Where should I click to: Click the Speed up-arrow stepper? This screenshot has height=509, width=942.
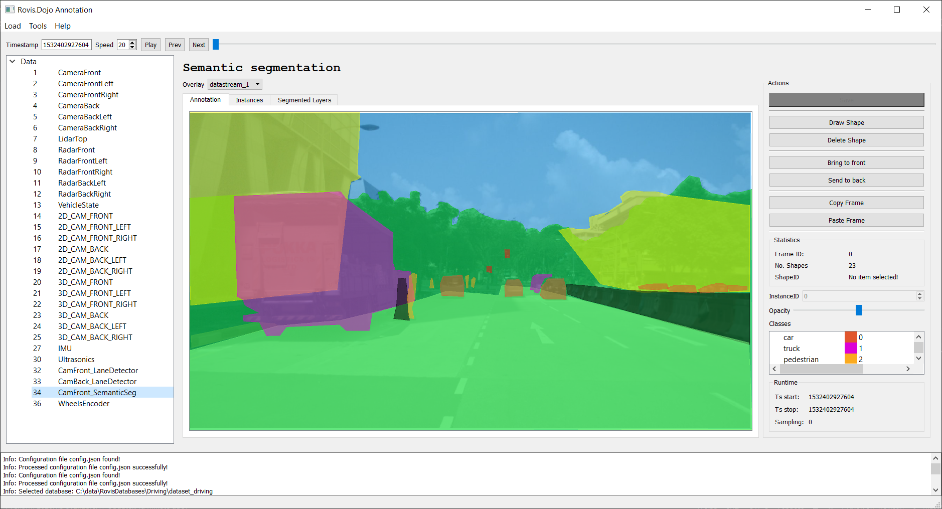[132, 42]
